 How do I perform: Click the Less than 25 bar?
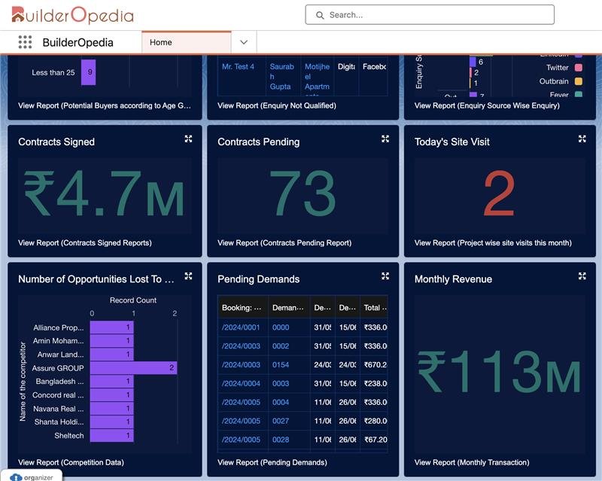tap(88, 72)
